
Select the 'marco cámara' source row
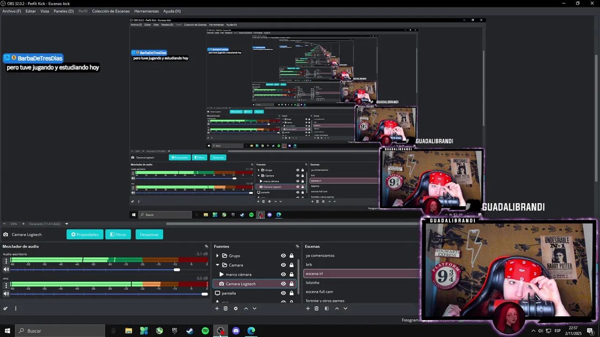click(255, 274)
